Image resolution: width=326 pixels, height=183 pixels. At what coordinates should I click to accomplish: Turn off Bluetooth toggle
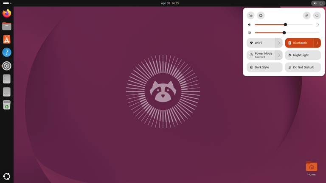pos(299,43)
